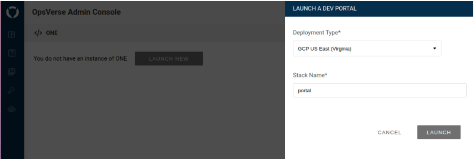Click the cloud upload sidebar icon

tap(12, 109)
